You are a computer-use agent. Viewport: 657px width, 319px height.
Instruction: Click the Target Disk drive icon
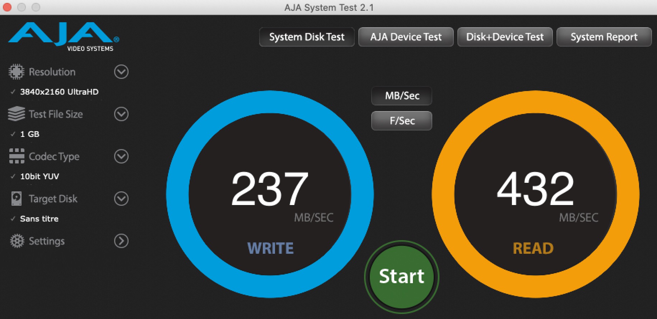coord(17,199)
